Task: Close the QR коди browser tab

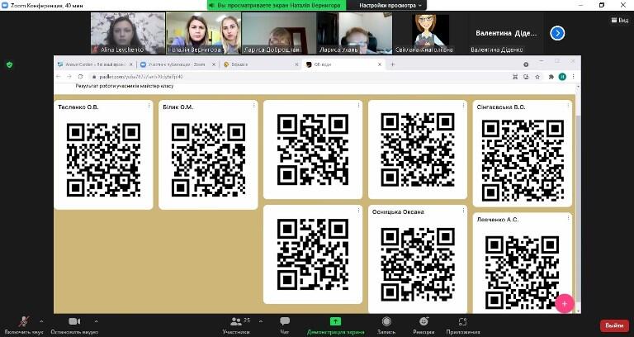Action: tap(380, 64)
